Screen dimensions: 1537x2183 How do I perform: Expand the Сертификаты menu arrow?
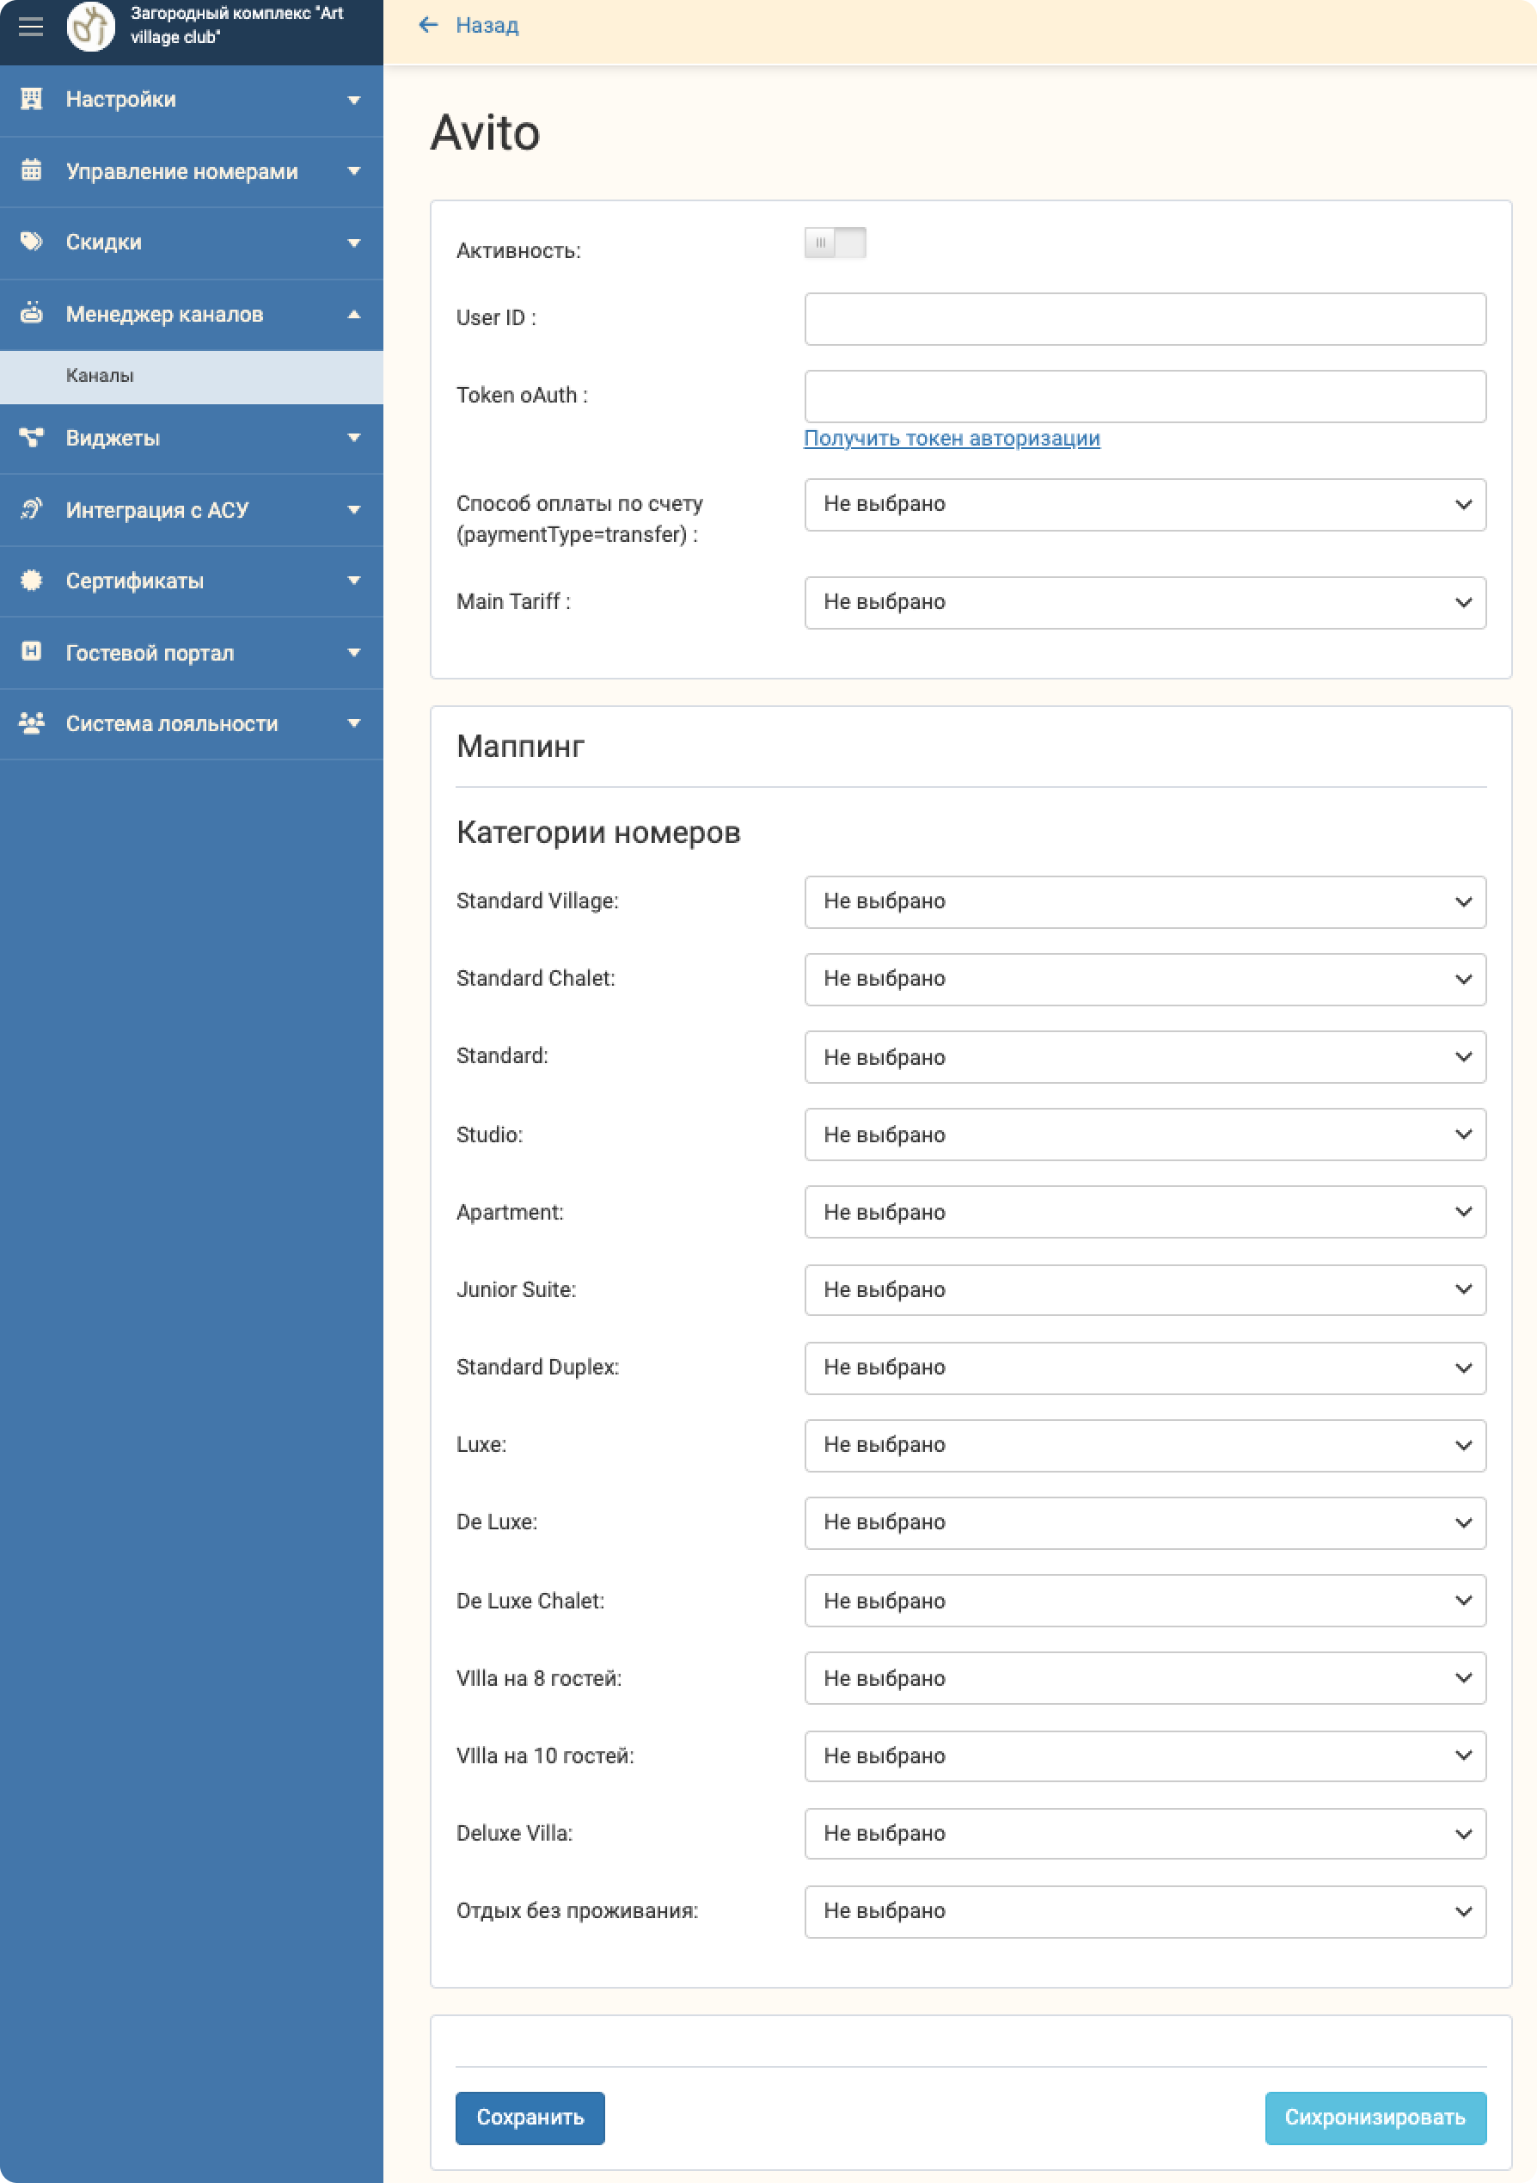[x=354, y=581]
